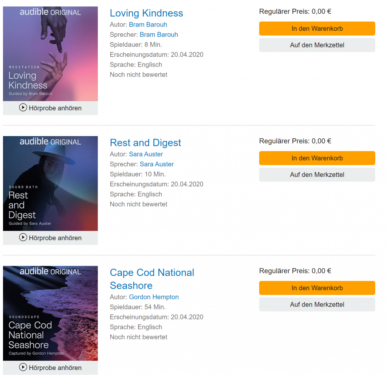The width and height of the screenshot is (387, 375).
Task: View author Bram Barouh's page
Action: point(148,25)
